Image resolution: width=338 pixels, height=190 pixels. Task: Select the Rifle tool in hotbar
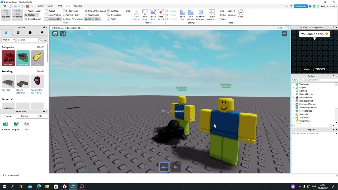[x=176, y=167]
